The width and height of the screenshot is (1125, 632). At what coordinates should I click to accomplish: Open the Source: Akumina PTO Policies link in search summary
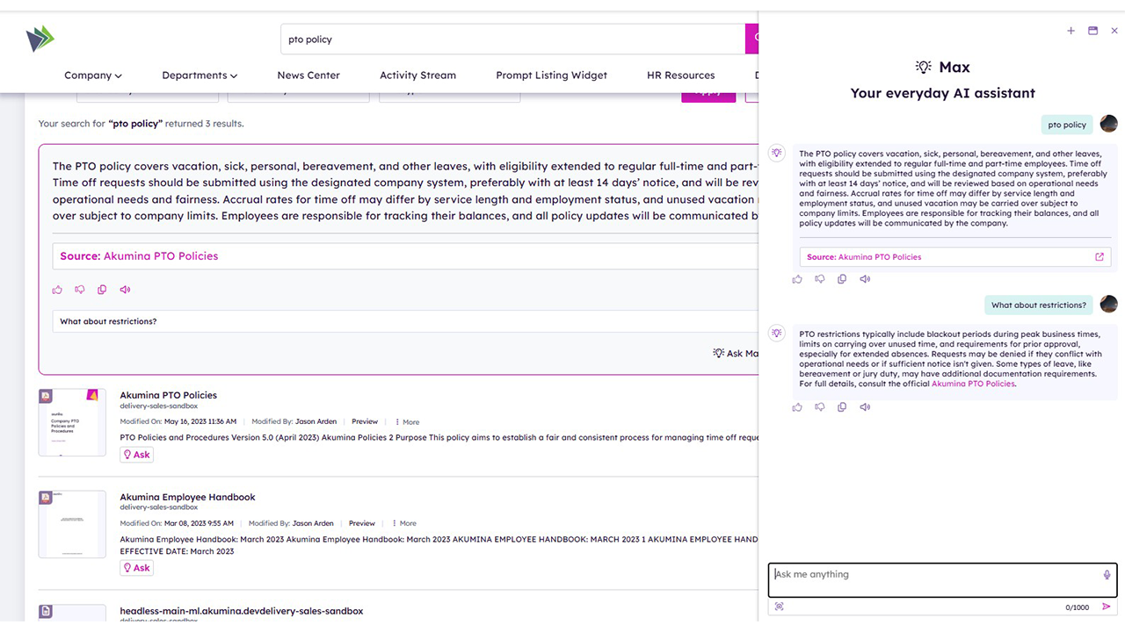point(139,256)
